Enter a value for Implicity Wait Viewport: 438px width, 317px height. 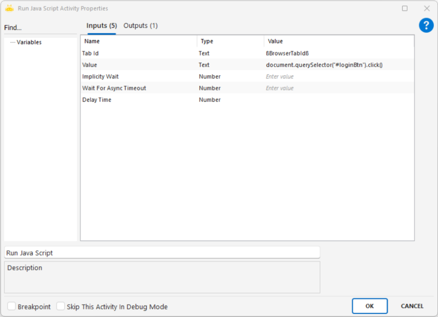tap(338, 76)
